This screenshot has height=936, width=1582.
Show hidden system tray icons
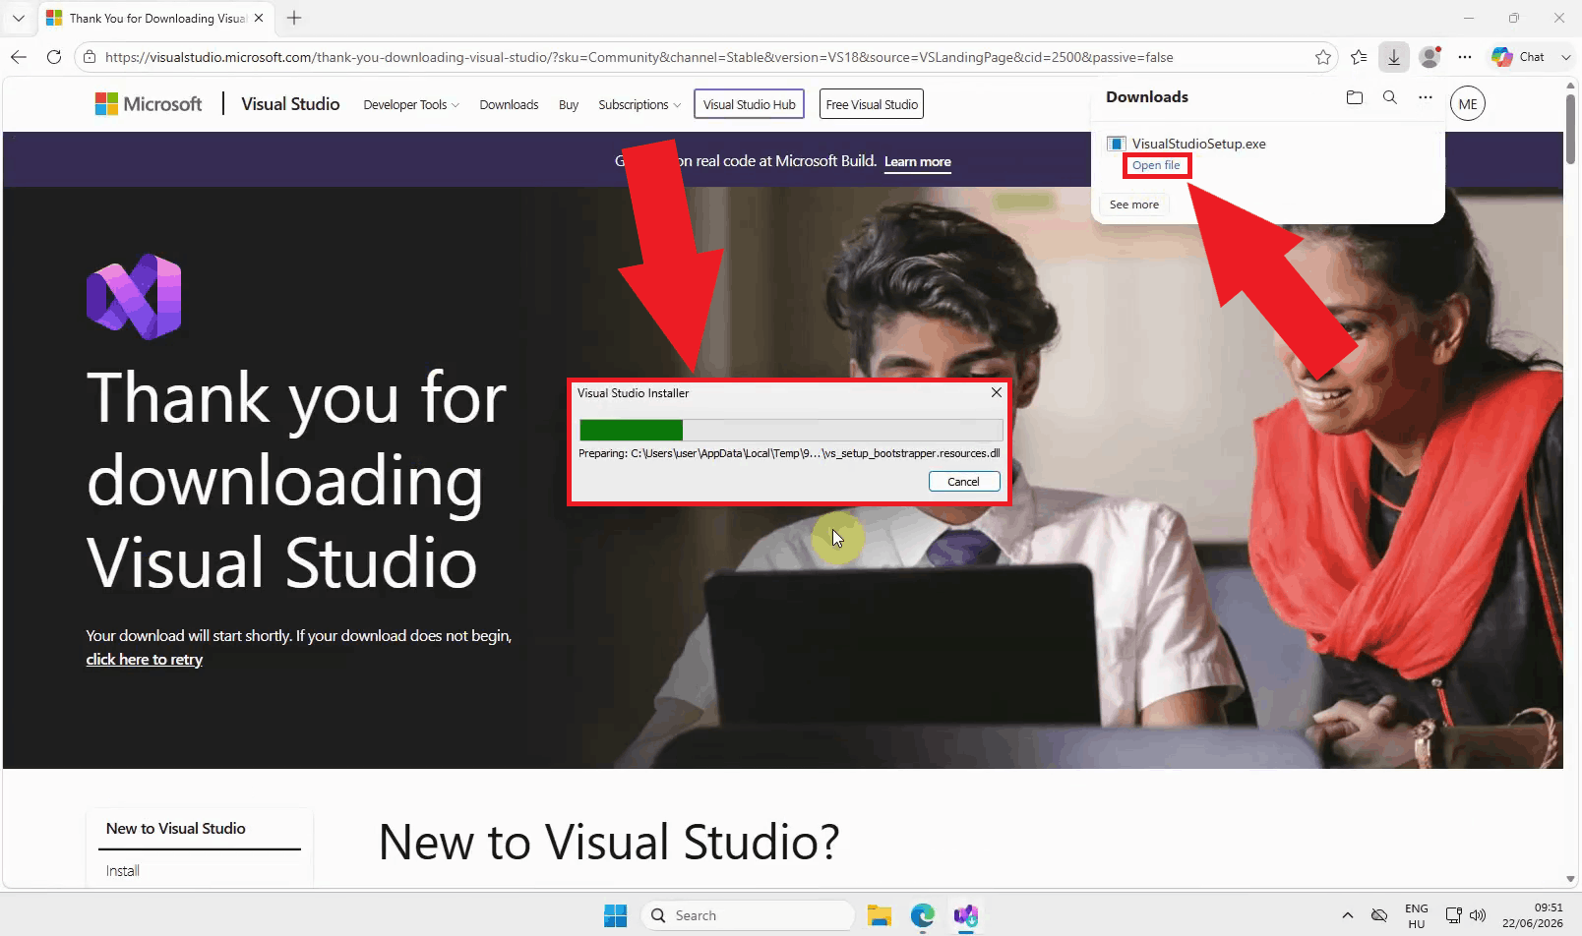tap(1347, 915)
